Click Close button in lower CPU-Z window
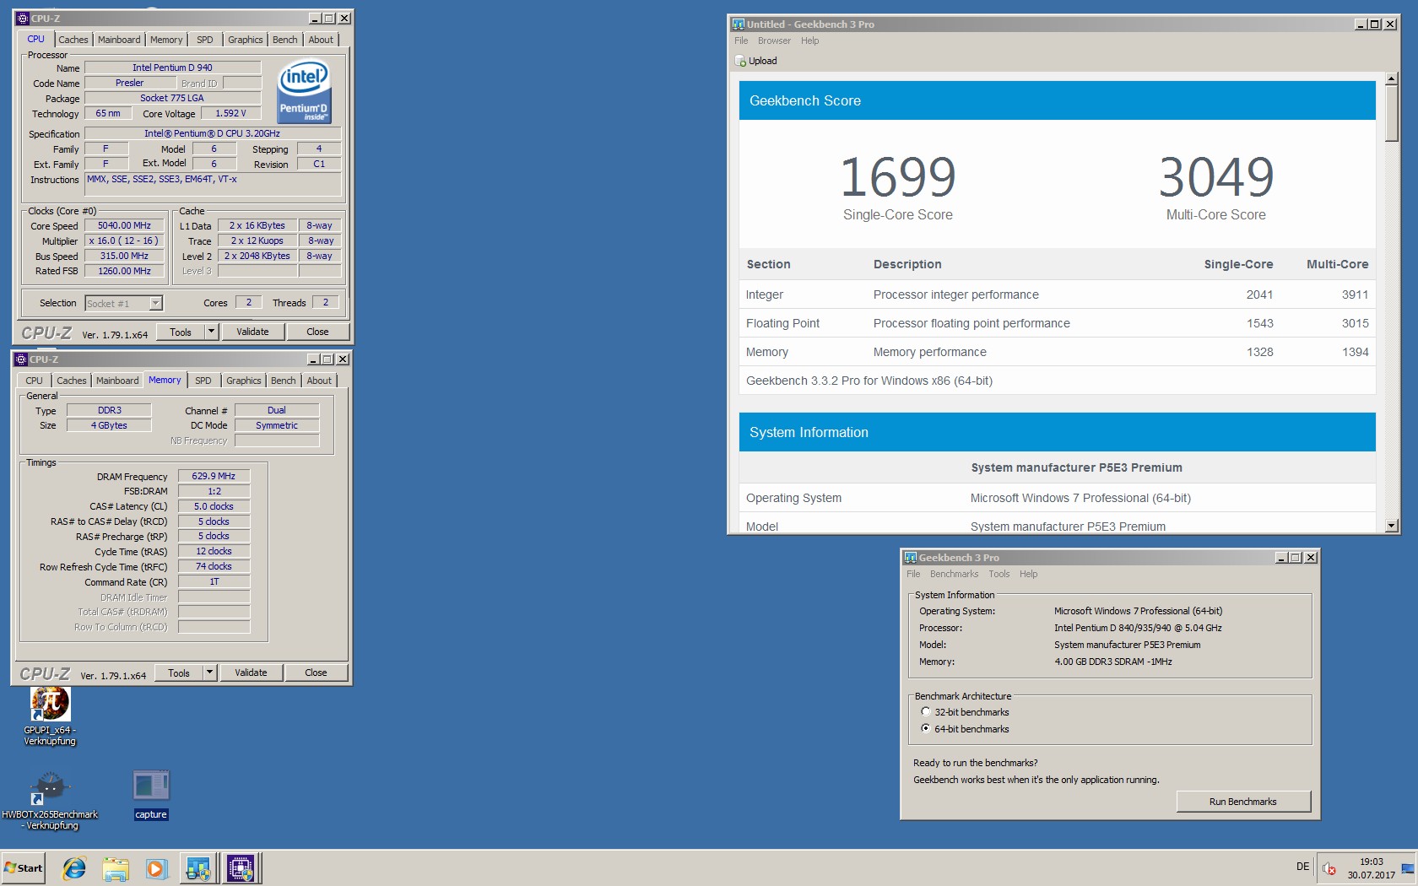The width and height of the screenshot is (1418, 886). coord(316,673)
